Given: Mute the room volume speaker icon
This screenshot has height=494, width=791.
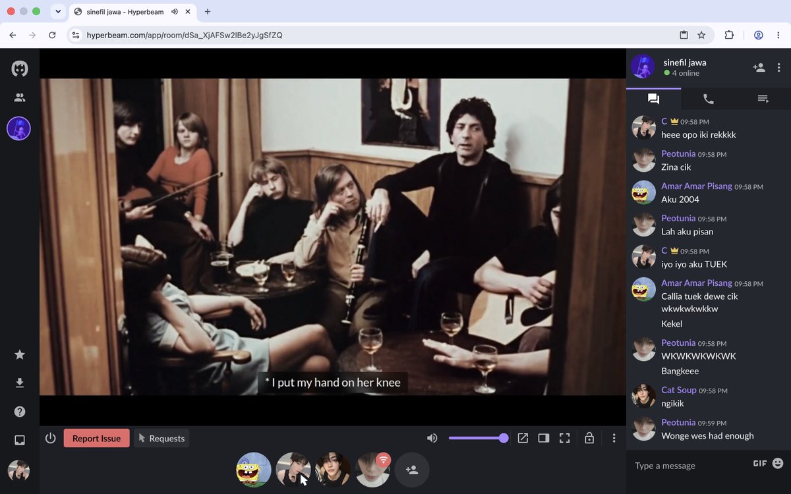Looking at the screenshot, I should (432, 438).
